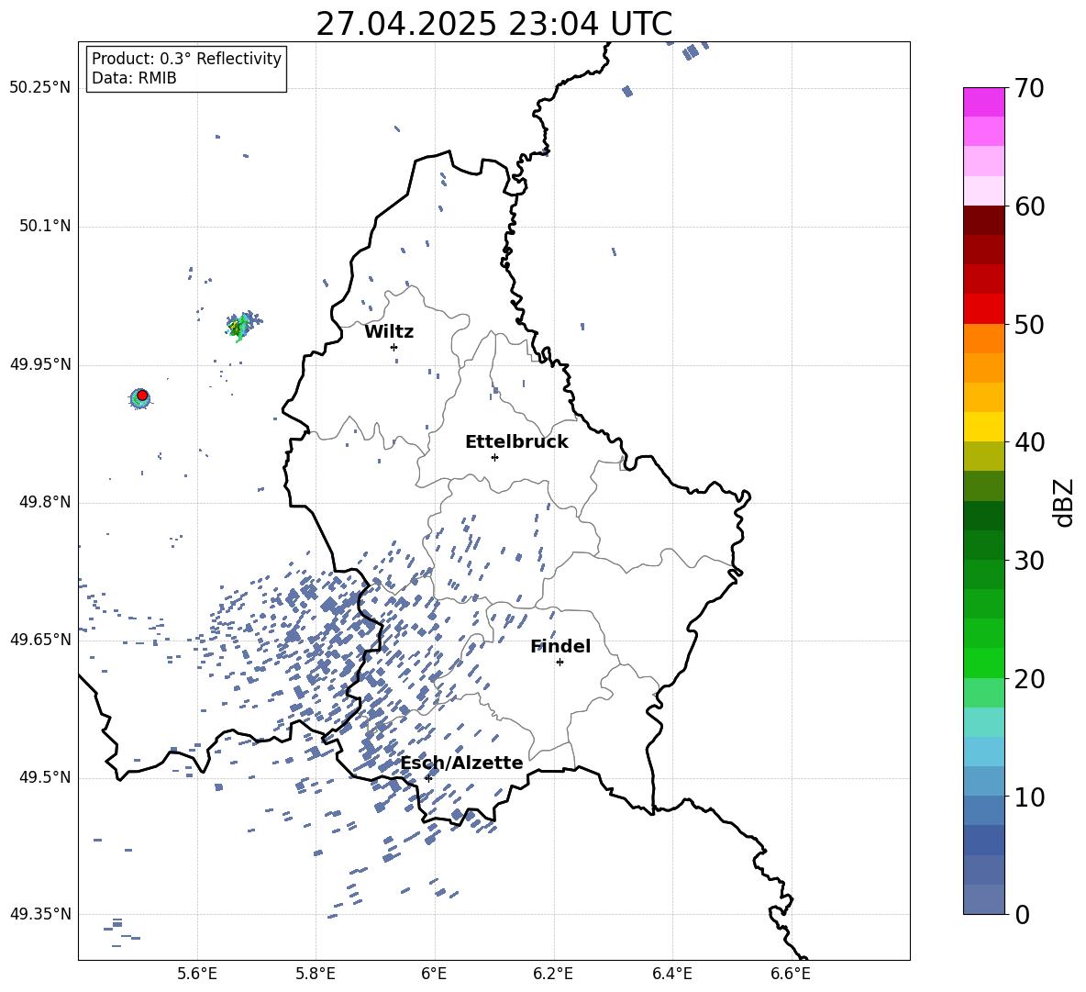Image resolution: width=1086 pixels, height=992 pixels.
Task: Click the green-yellow radar echo cluster northwest of Wiltz
Action: [242, 326]
